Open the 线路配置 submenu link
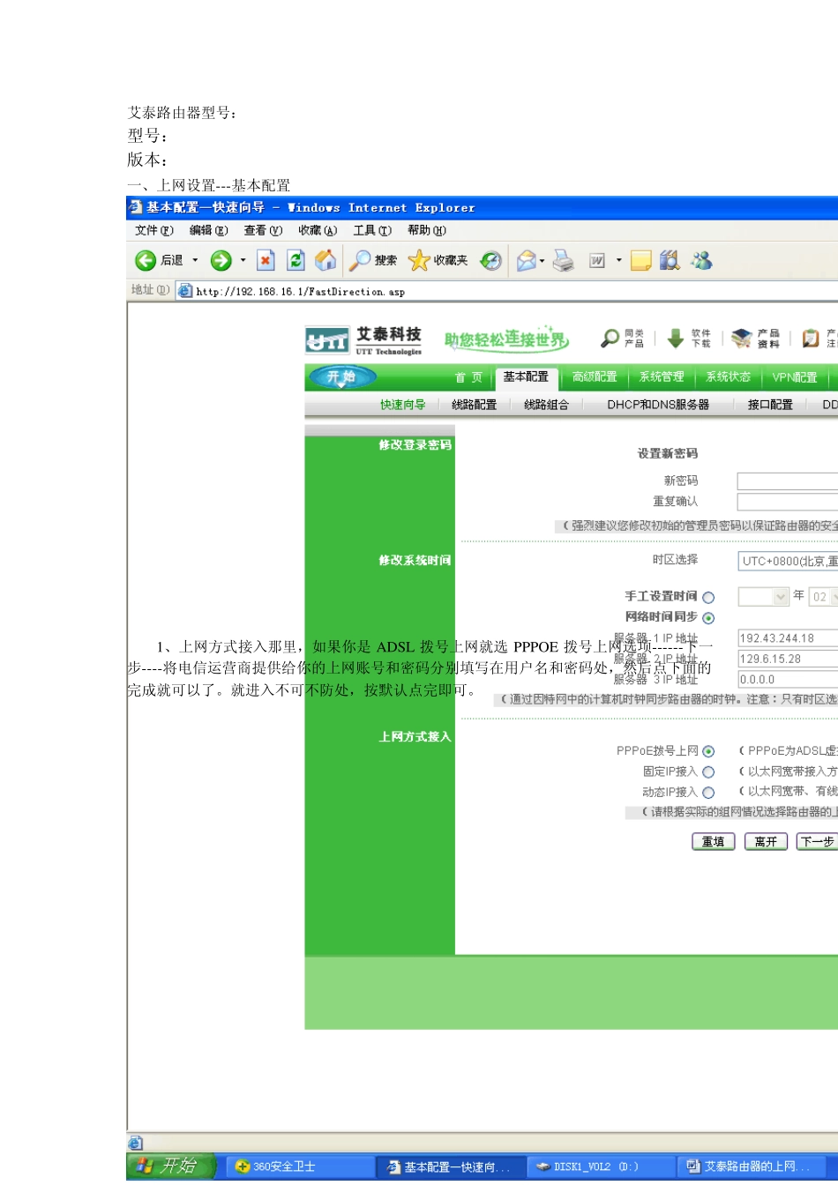The height and width of the screenshot is (1185, 838). click(475, 405)
